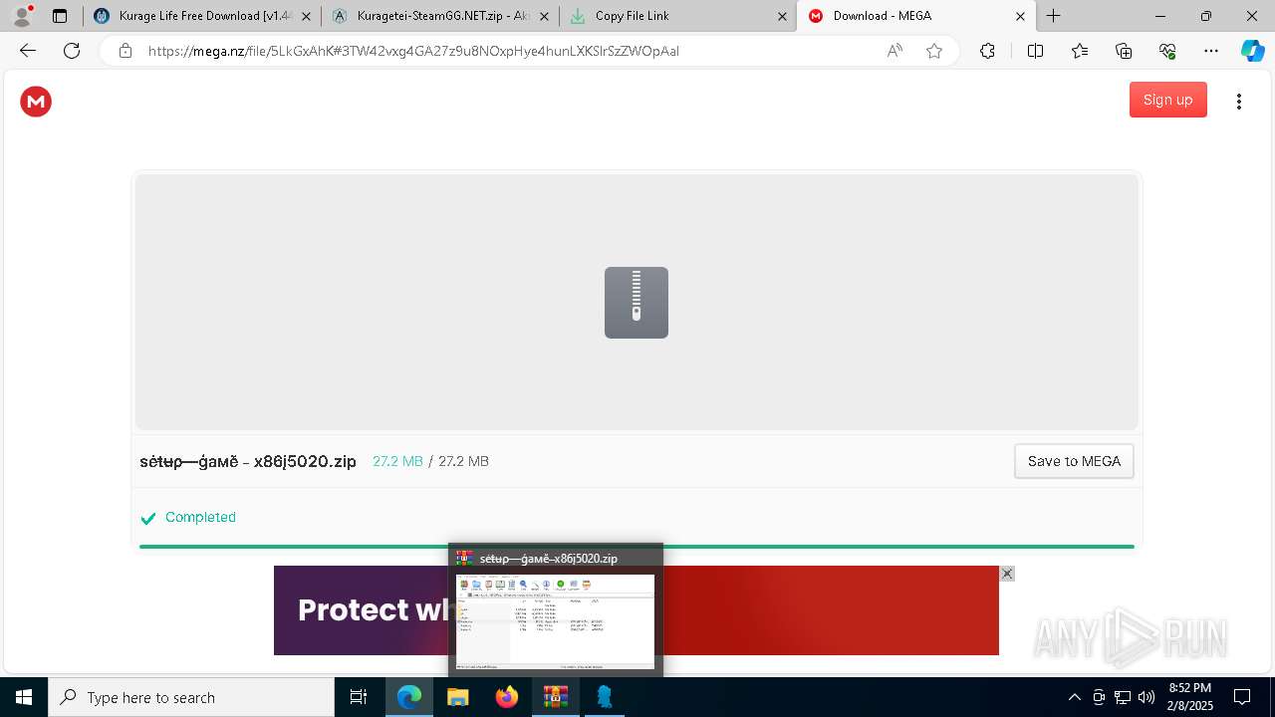Open the Windows Start menu
This screenshot has width=1275, height=717.
(24, 697)
